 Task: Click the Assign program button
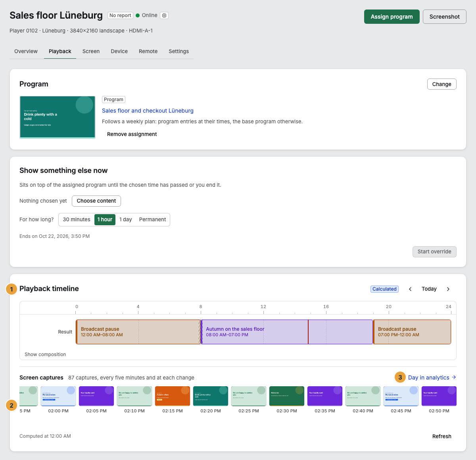392,17
